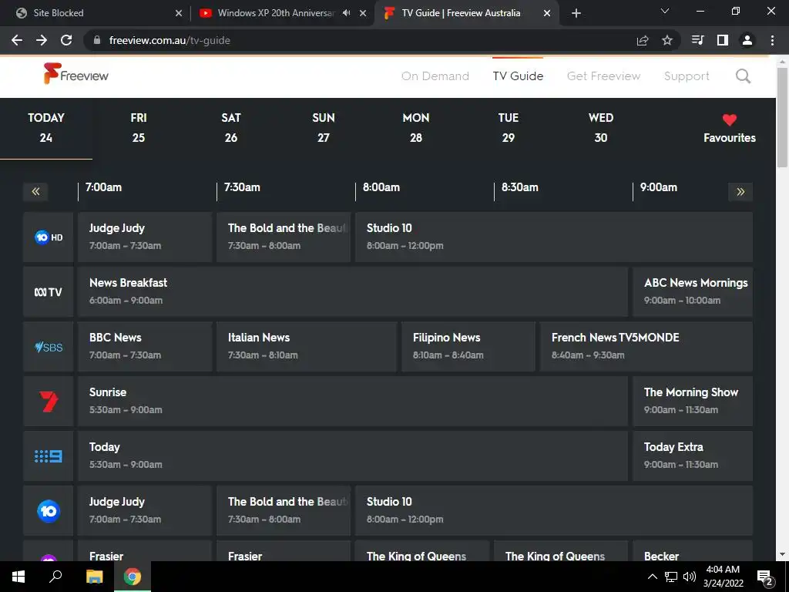Open Italian News program

[x=307, y=347]
